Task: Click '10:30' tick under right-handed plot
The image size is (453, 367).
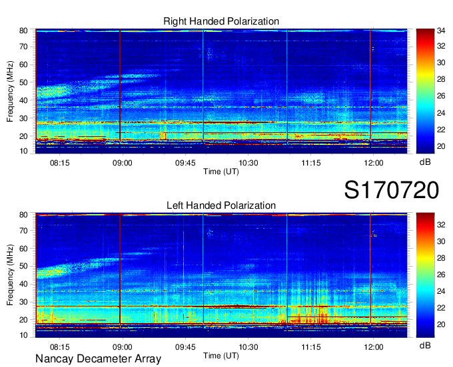Action: [248, 163]
